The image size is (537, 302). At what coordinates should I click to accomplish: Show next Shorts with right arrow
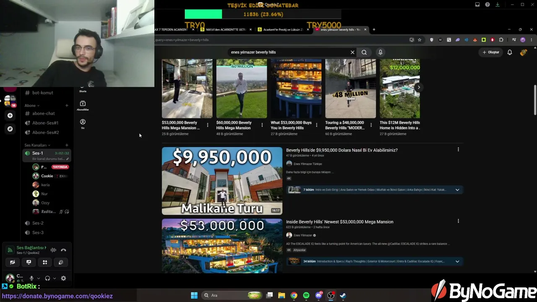coord(418,87)
